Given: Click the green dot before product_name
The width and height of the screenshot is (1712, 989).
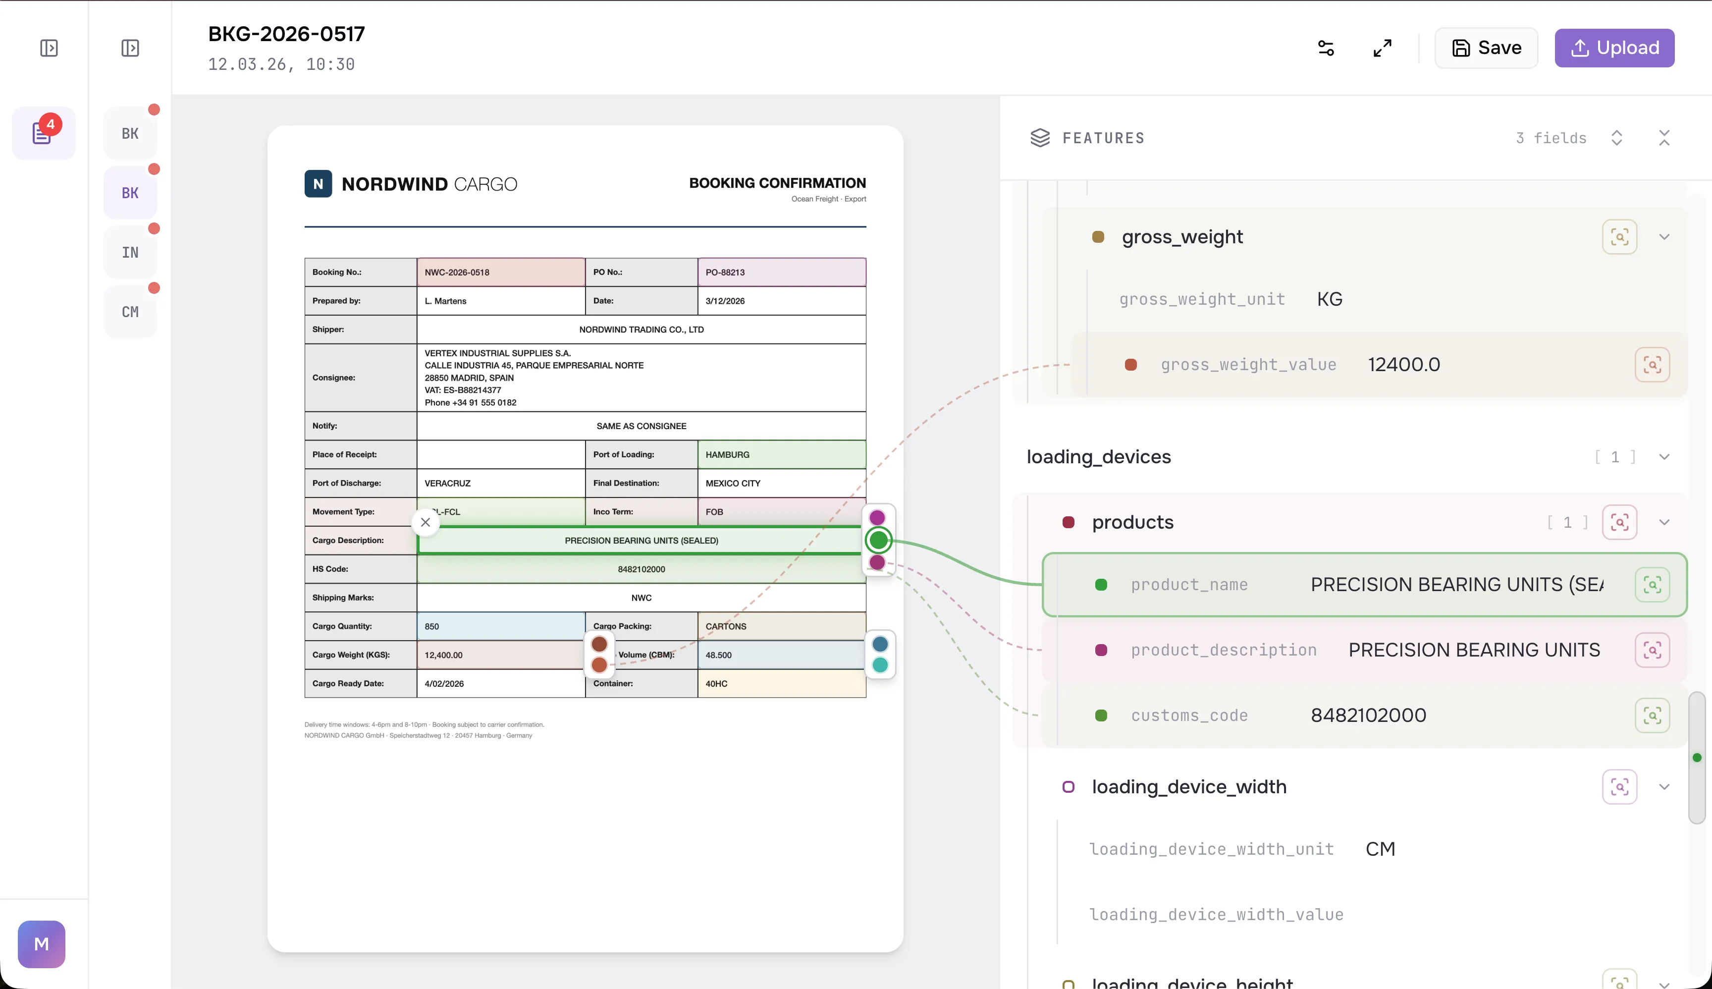Looking at the screenshot, I should pos(1102,585).
